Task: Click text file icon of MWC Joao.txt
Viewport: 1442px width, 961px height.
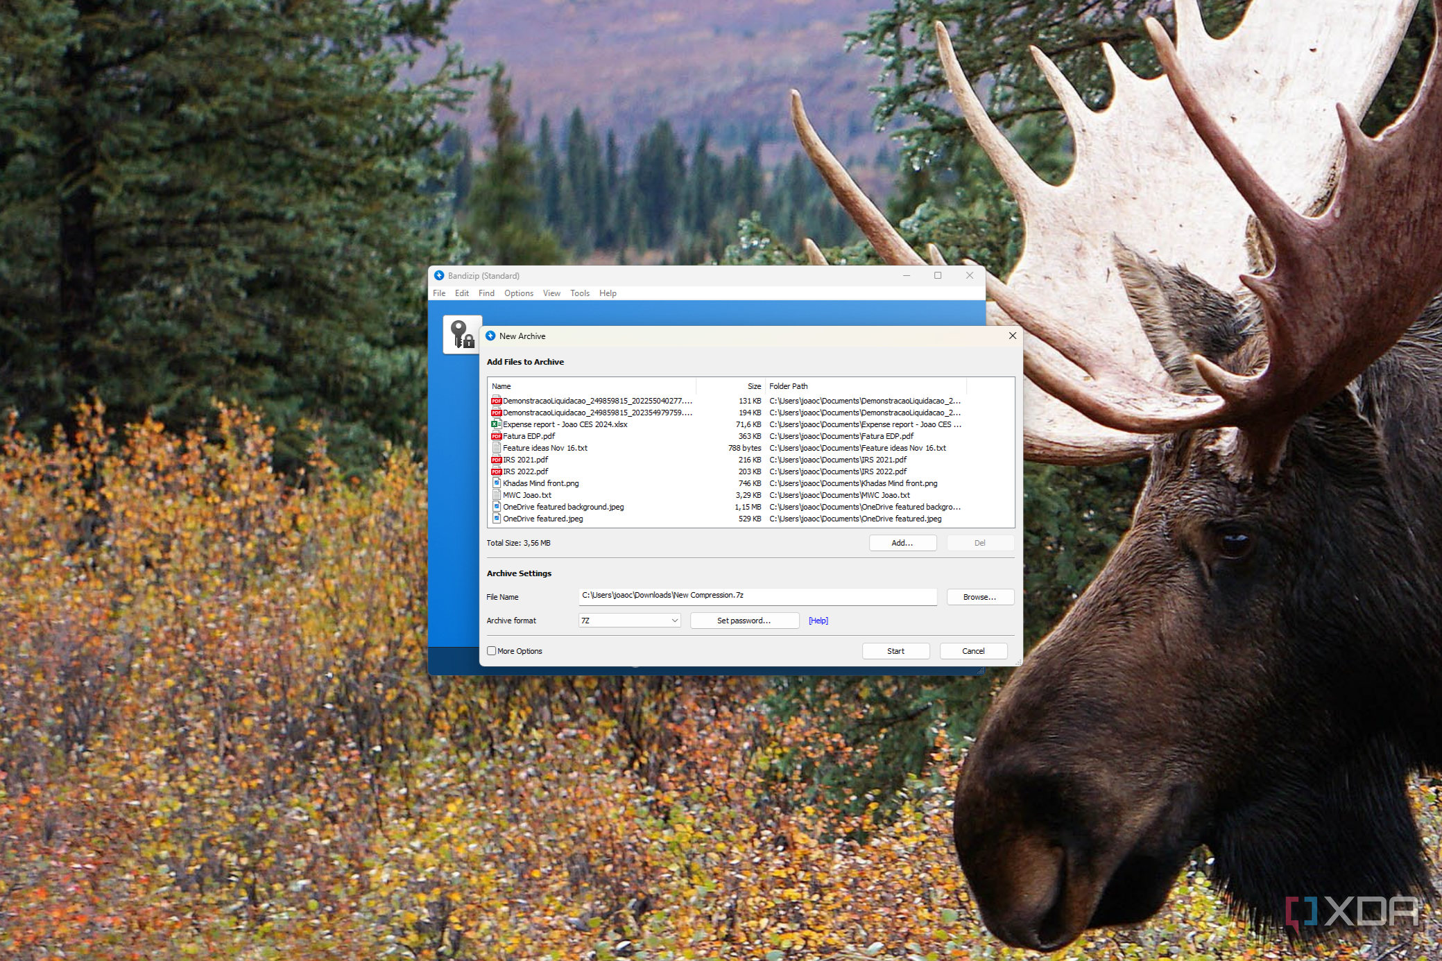Action: pyautogui.click(x=496, y=495)
